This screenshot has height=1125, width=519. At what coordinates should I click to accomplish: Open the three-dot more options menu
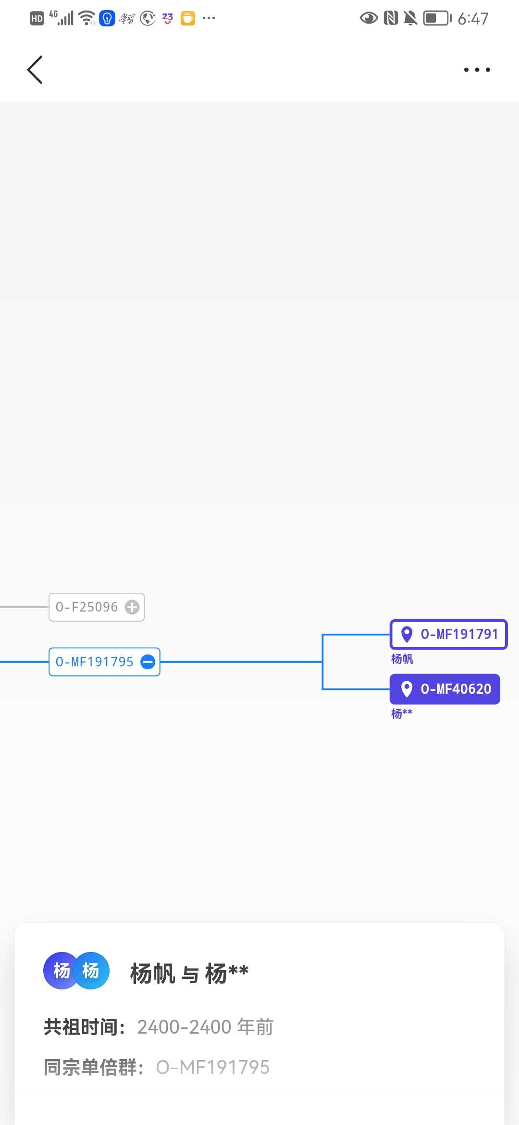[x=477, y=70]
